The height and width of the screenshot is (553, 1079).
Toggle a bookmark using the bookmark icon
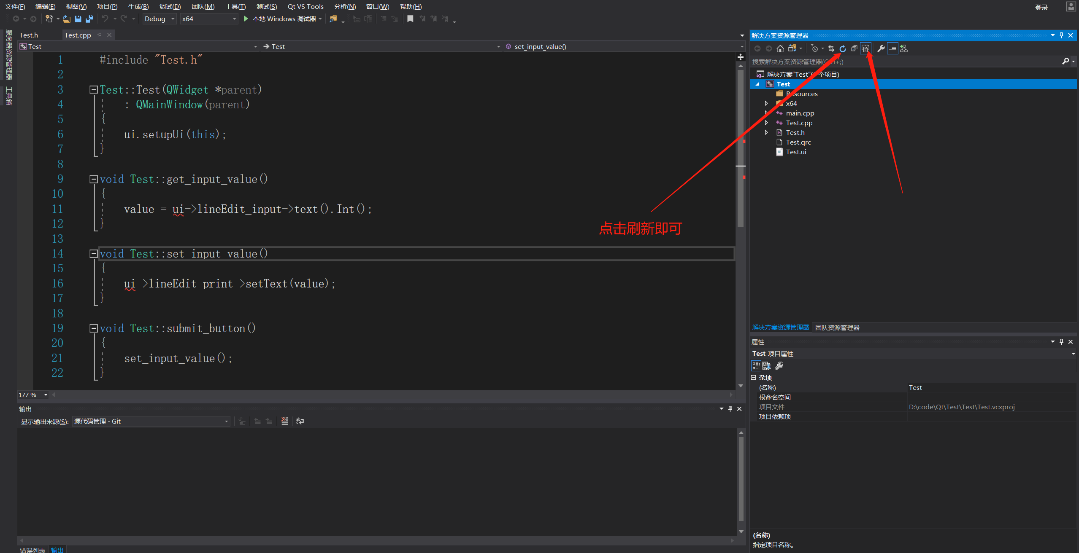click(410, 19)
